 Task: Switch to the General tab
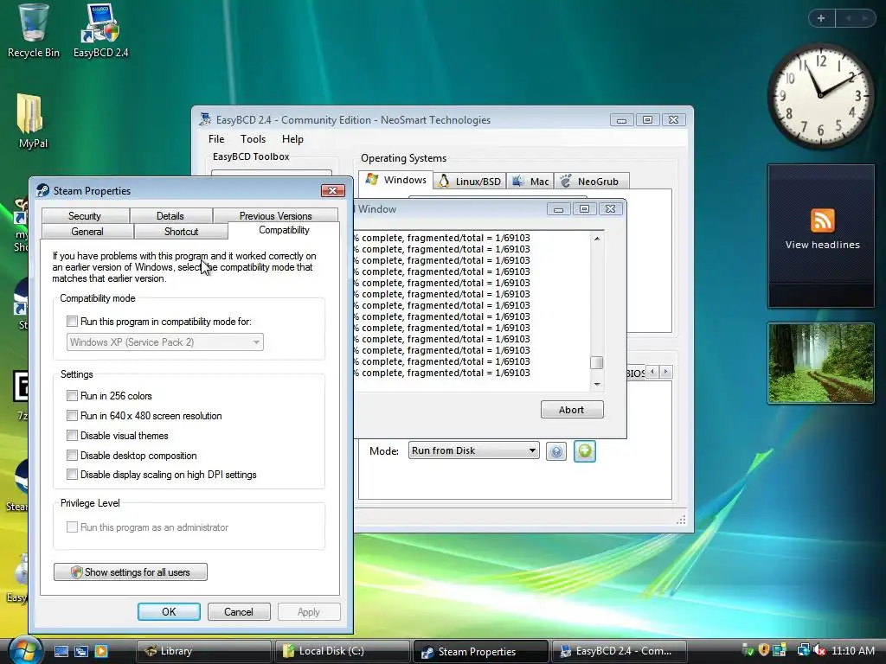point(87,232)
